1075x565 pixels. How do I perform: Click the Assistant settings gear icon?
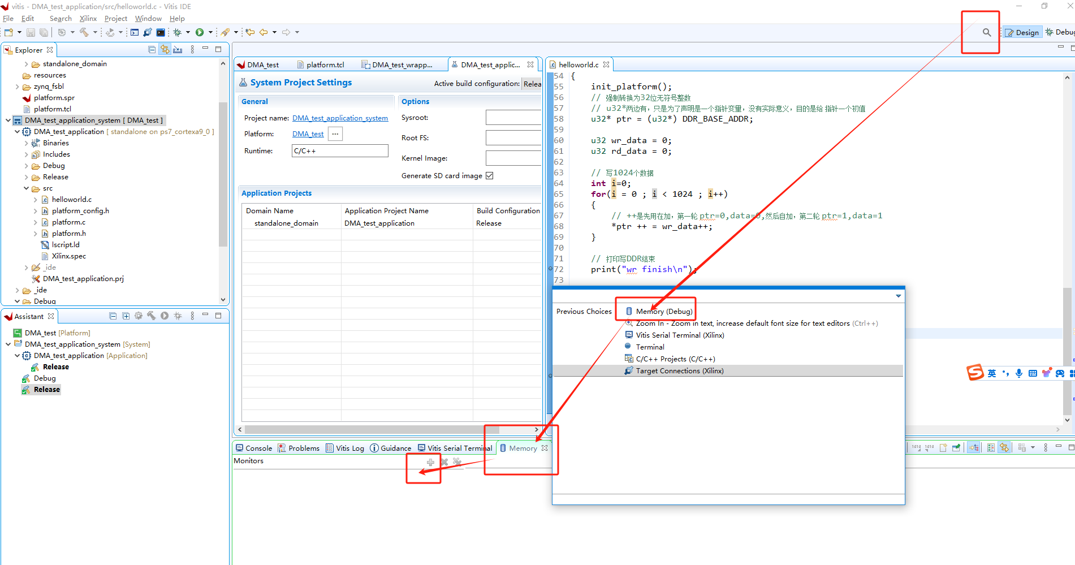pos(139,316)
